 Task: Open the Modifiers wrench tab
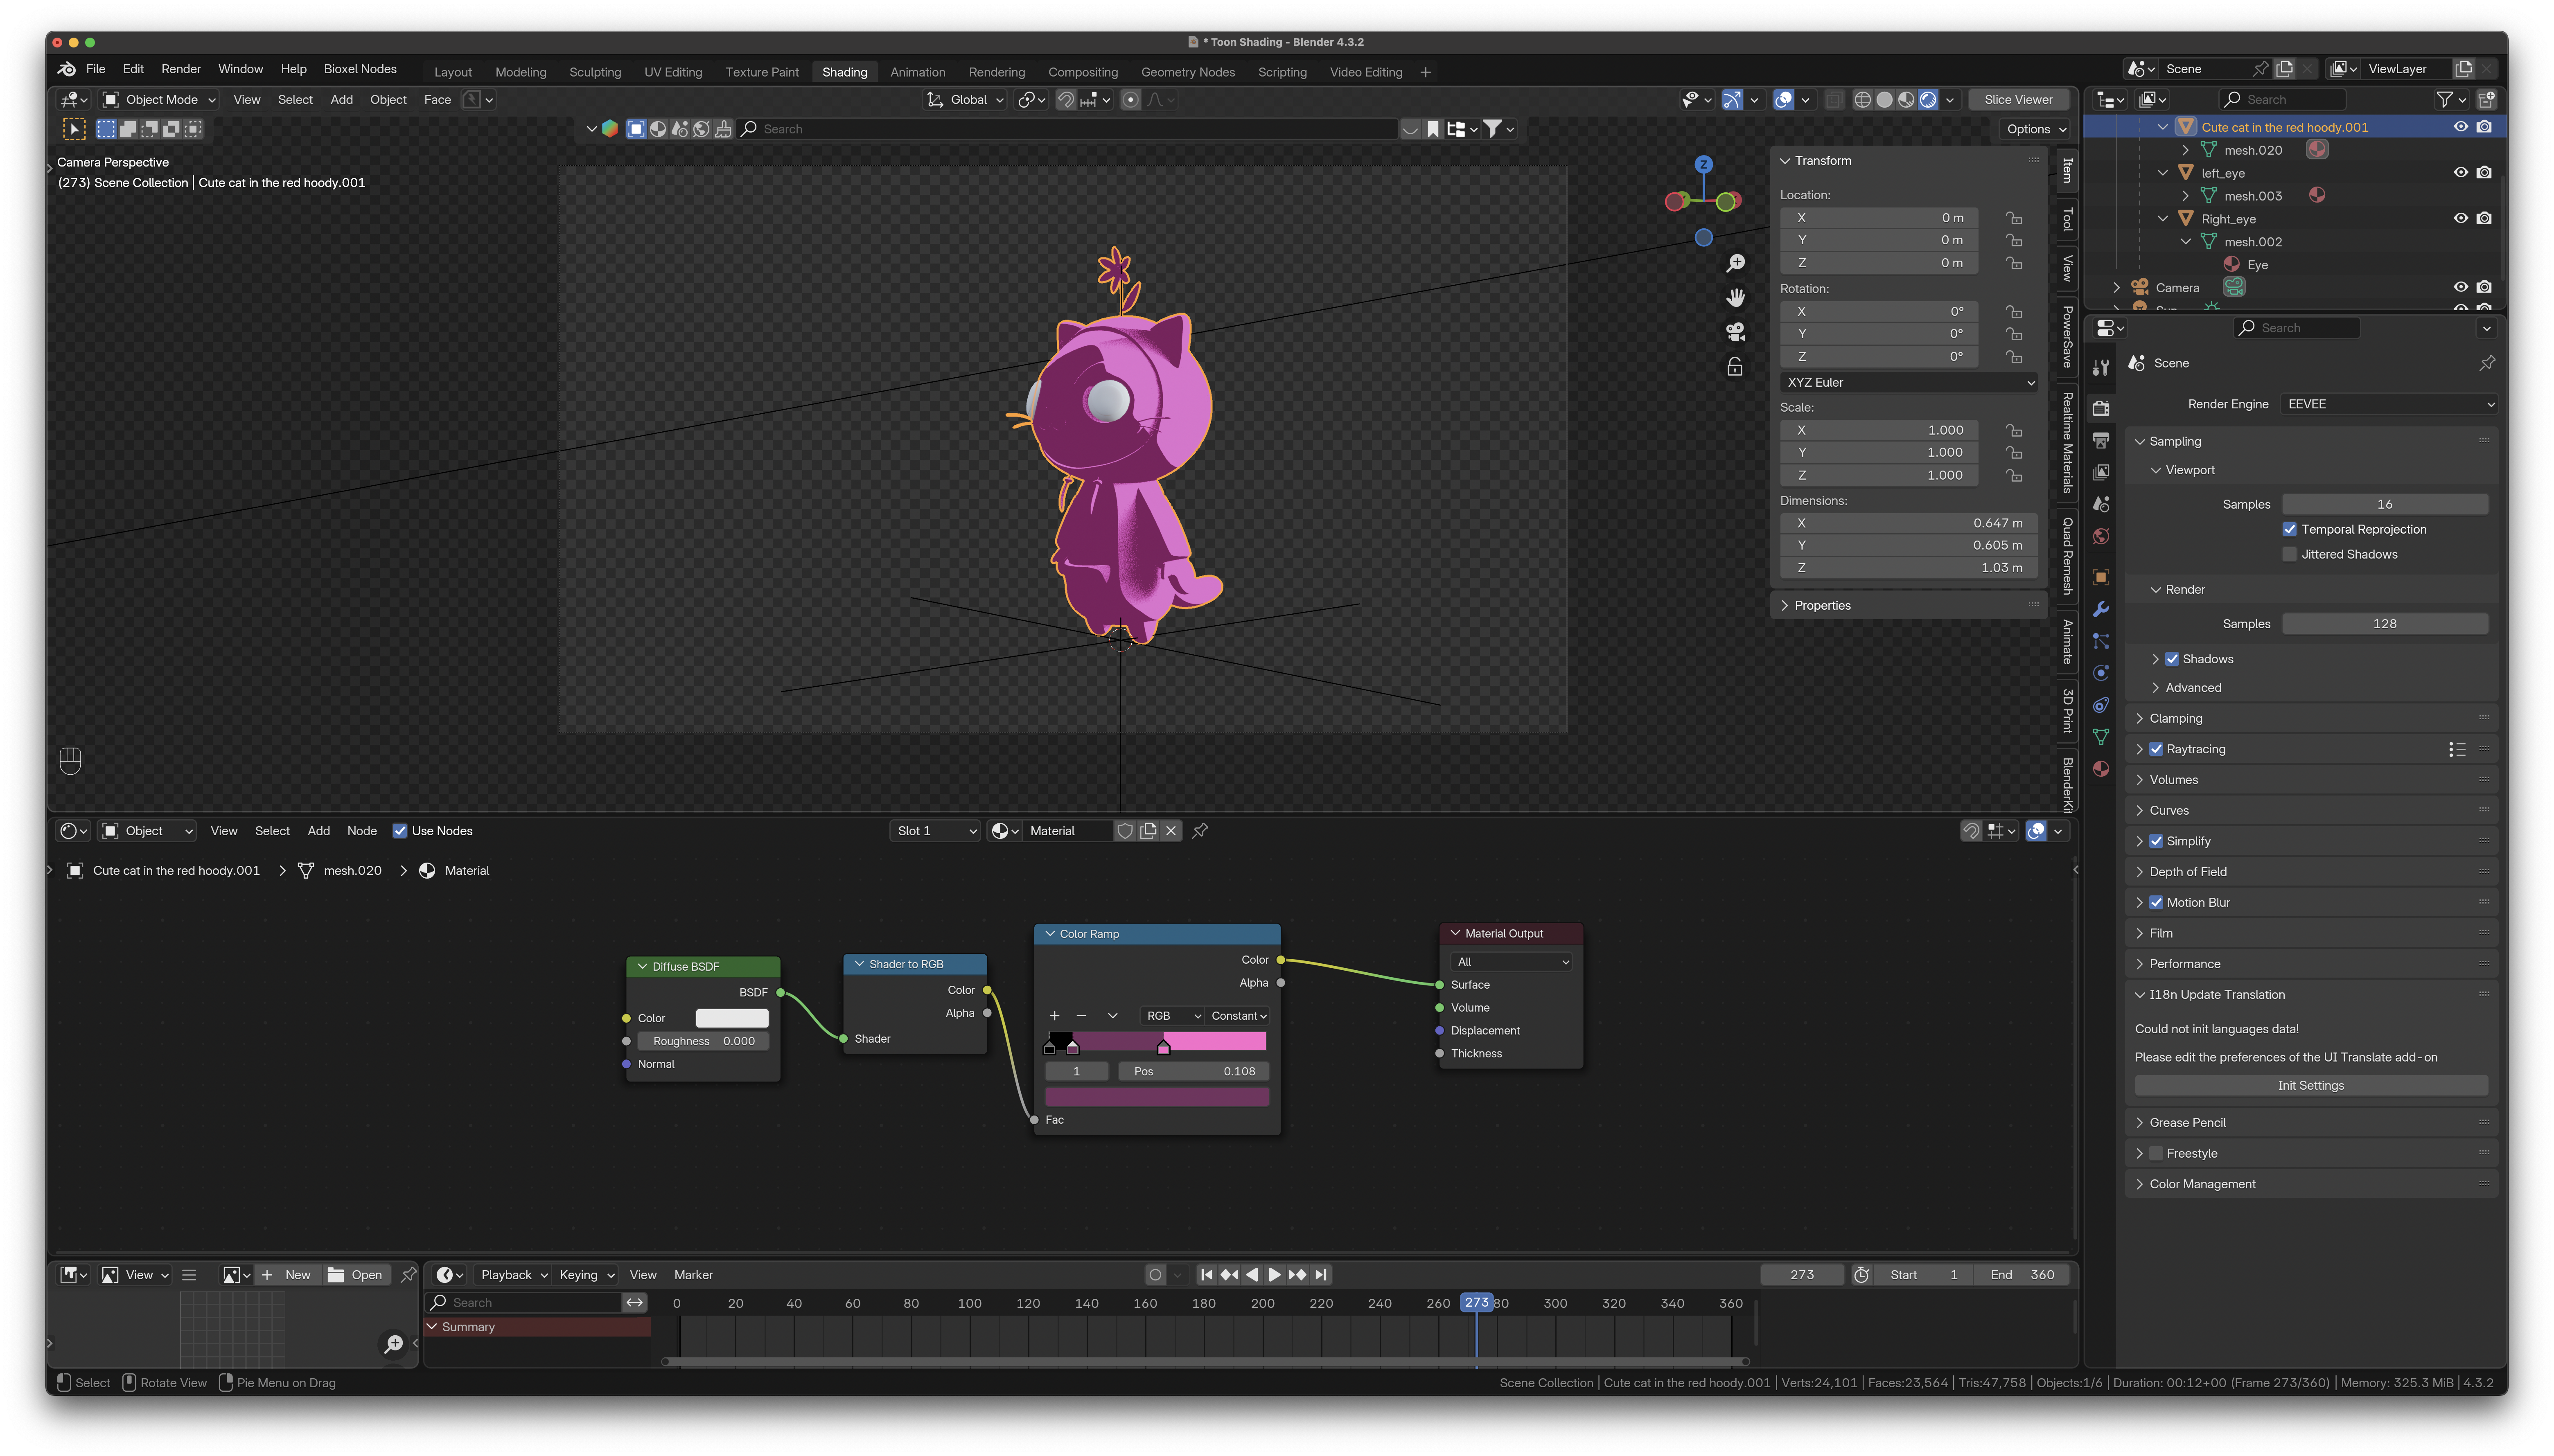(2101, 609)
